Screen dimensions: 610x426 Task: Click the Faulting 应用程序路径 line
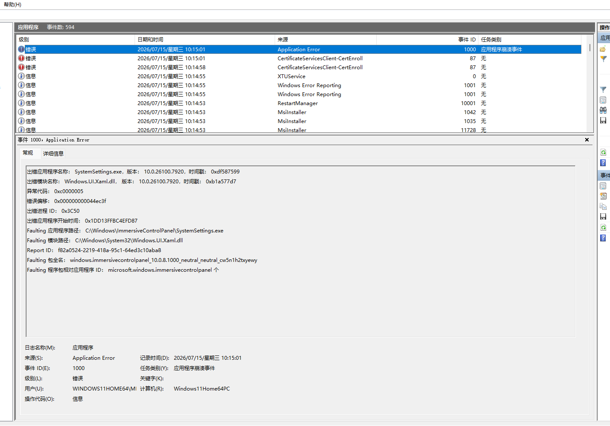[x=125, y=230]
